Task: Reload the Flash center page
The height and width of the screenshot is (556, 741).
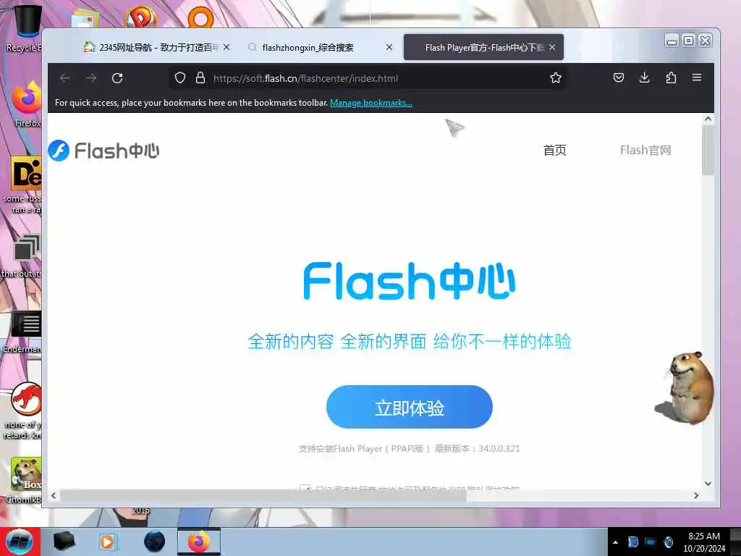Action: pyautogui.click(x=117, y=78)
